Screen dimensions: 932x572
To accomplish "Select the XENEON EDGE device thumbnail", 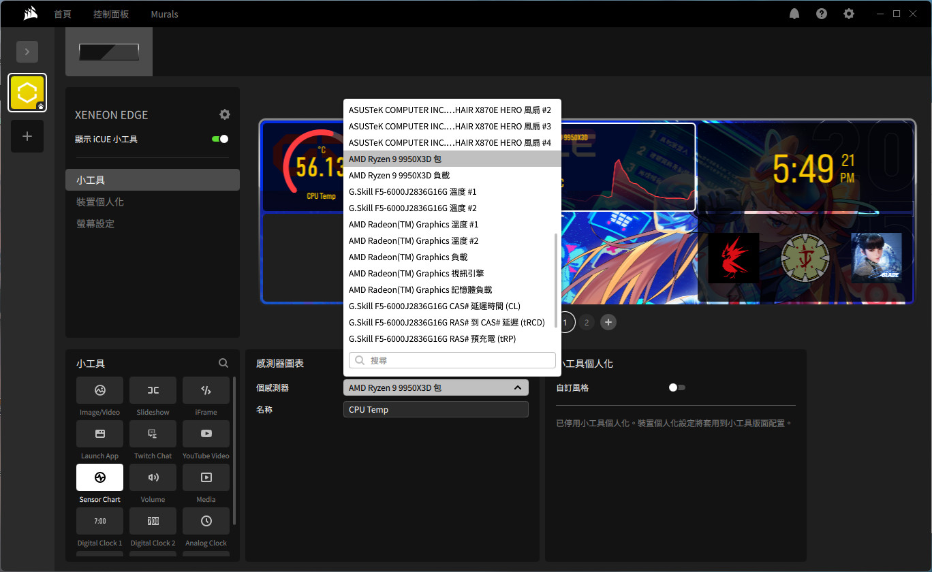I will [109, 52].
